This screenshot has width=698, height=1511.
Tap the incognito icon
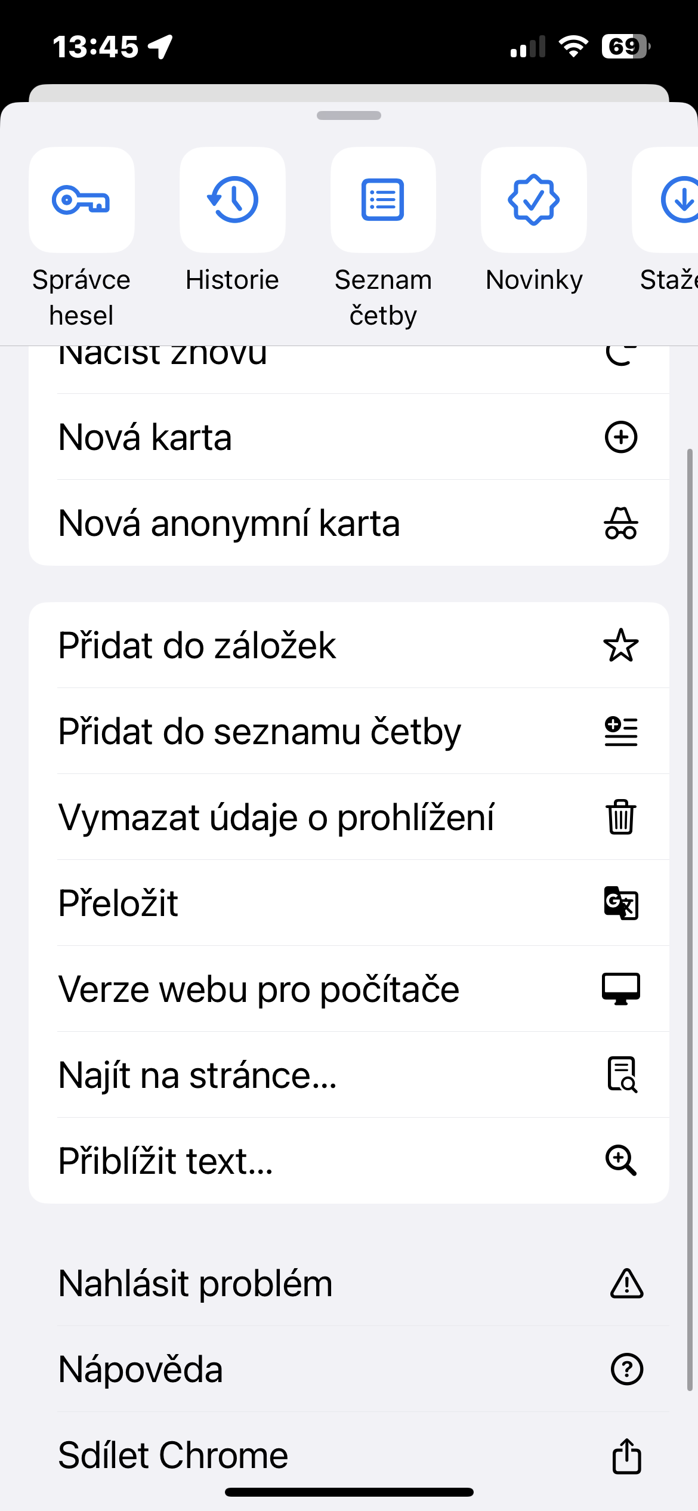pyautogui.click(x=620, y=523)
